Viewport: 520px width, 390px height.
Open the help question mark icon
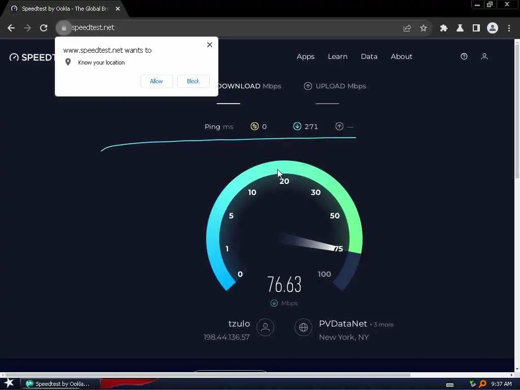point(464,56)
